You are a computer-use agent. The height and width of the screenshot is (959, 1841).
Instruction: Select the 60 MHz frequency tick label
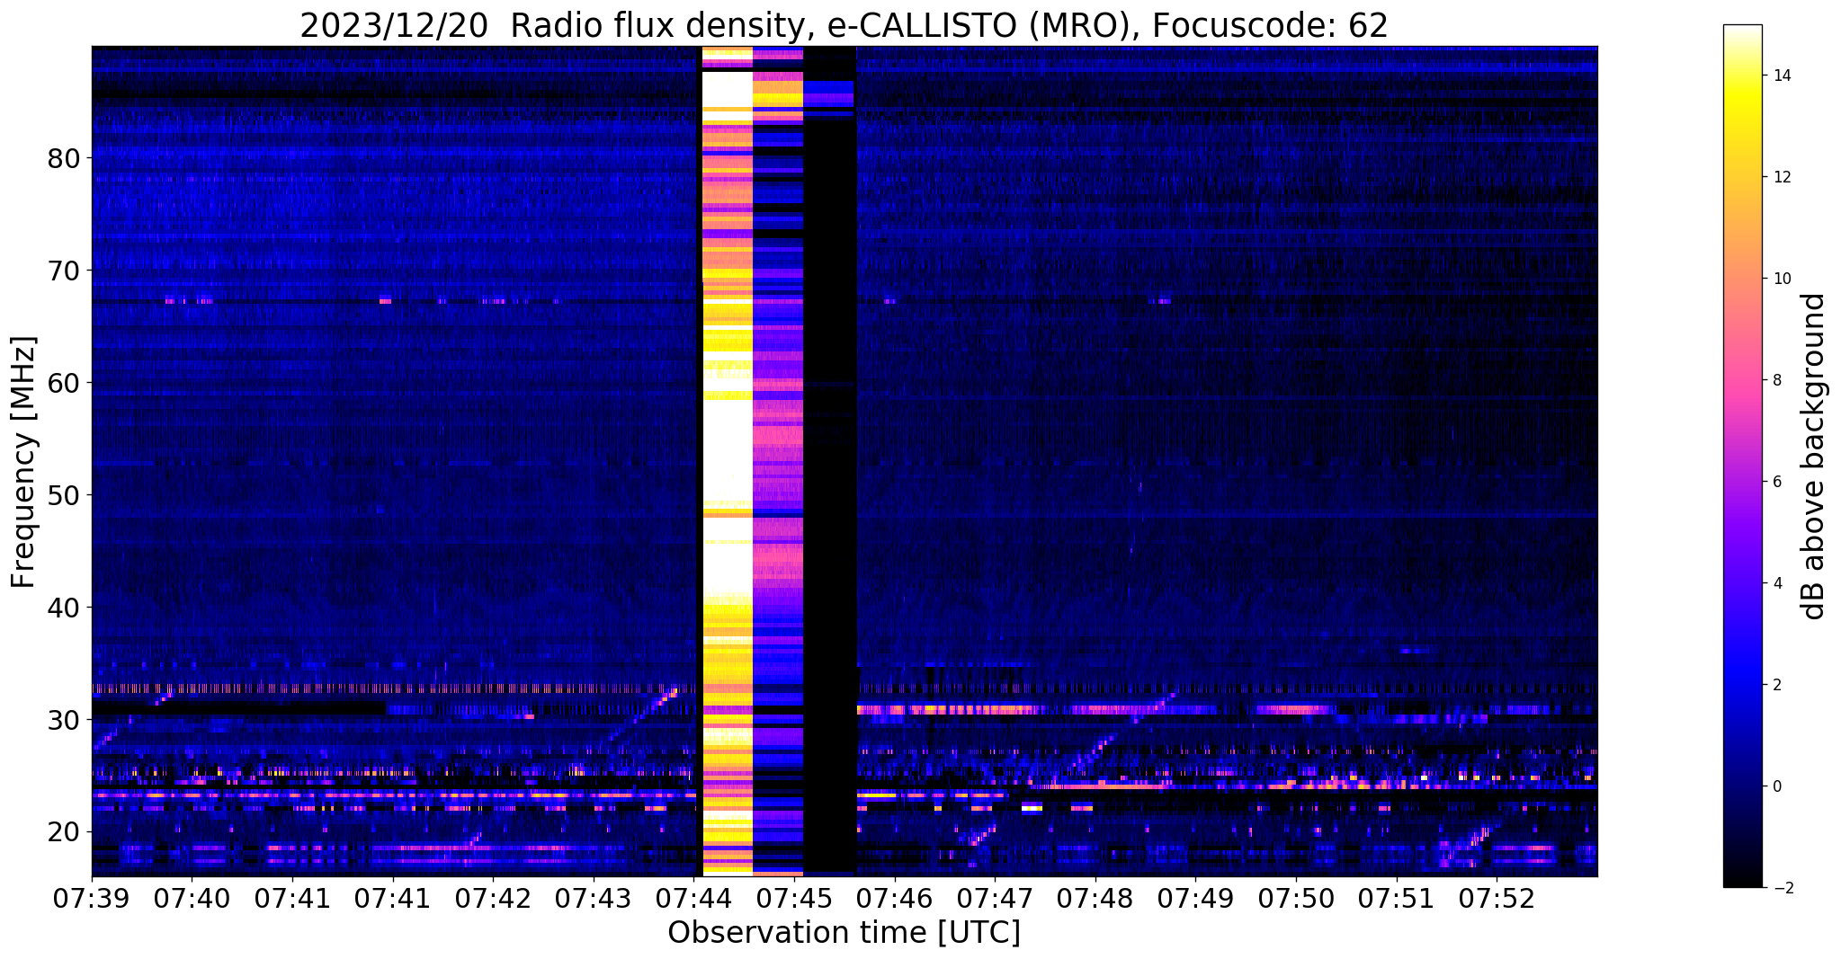point(64,383)
